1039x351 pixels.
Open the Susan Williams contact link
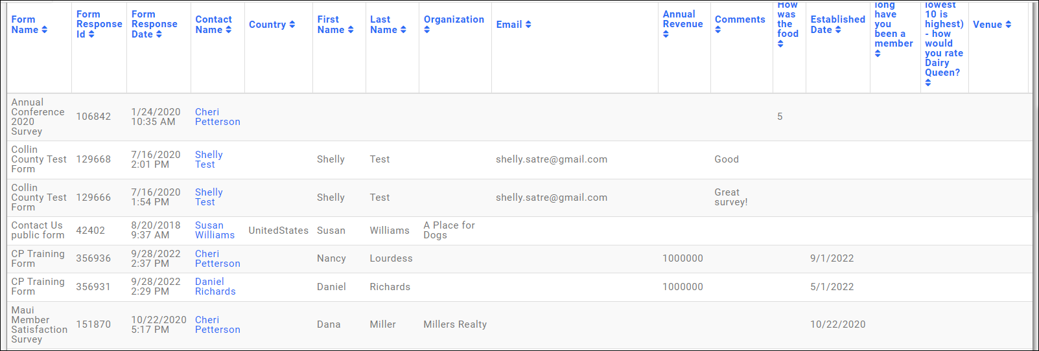click(x=215, y=230)
